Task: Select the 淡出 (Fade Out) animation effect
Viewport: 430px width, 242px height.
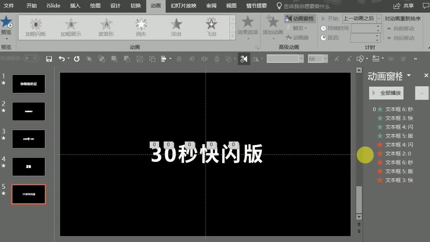Action: pyautogui.click(x=176, y=27)
